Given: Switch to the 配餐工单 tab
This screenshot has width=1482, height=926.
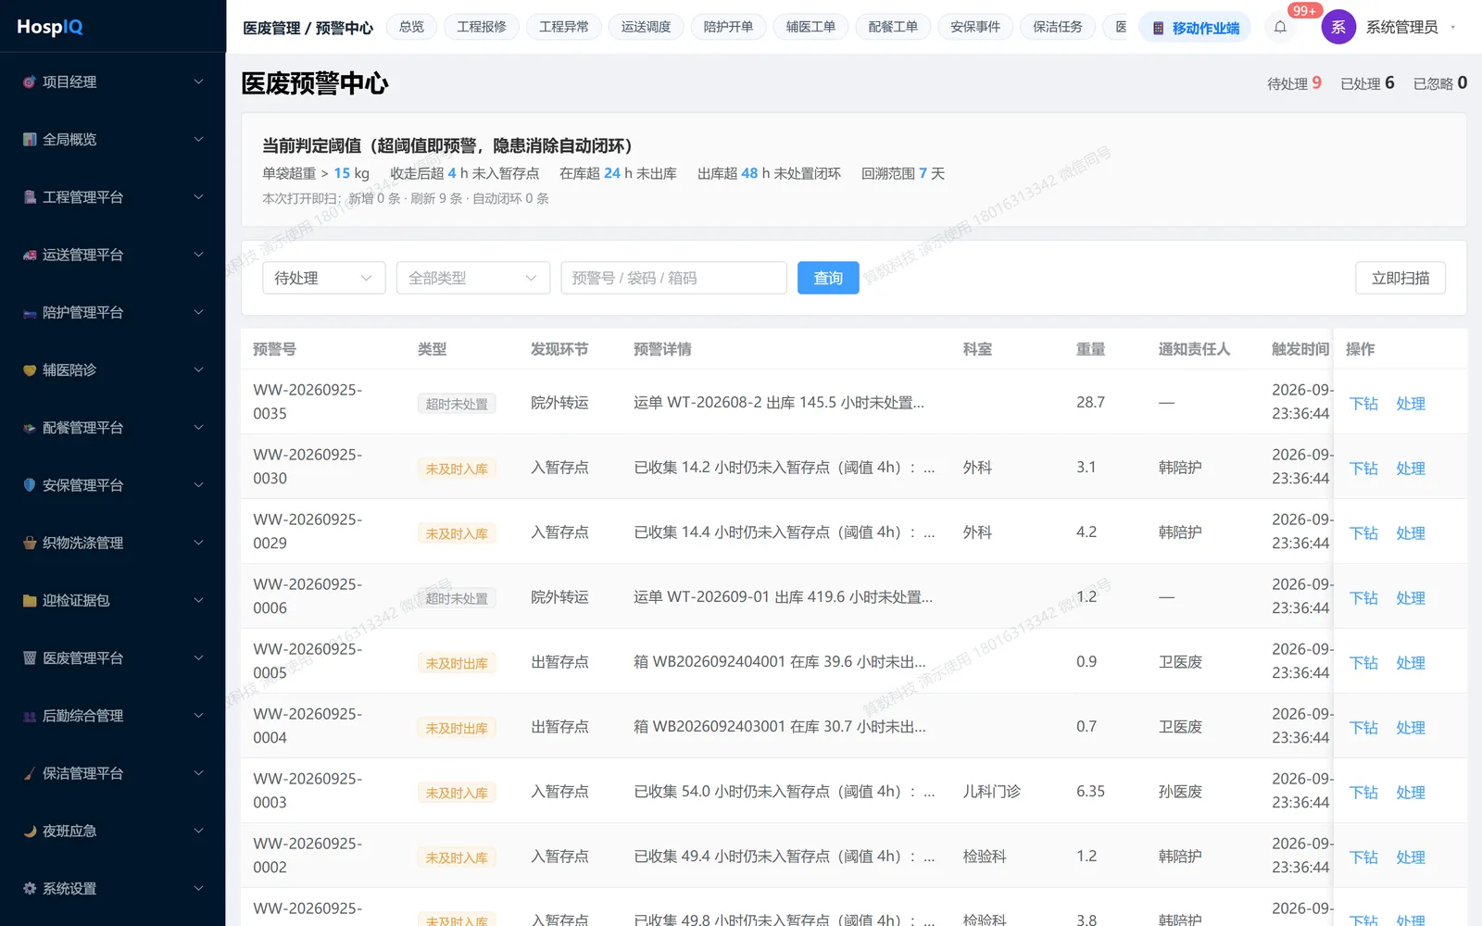Looking at the screenshot, I should point(893,27).
